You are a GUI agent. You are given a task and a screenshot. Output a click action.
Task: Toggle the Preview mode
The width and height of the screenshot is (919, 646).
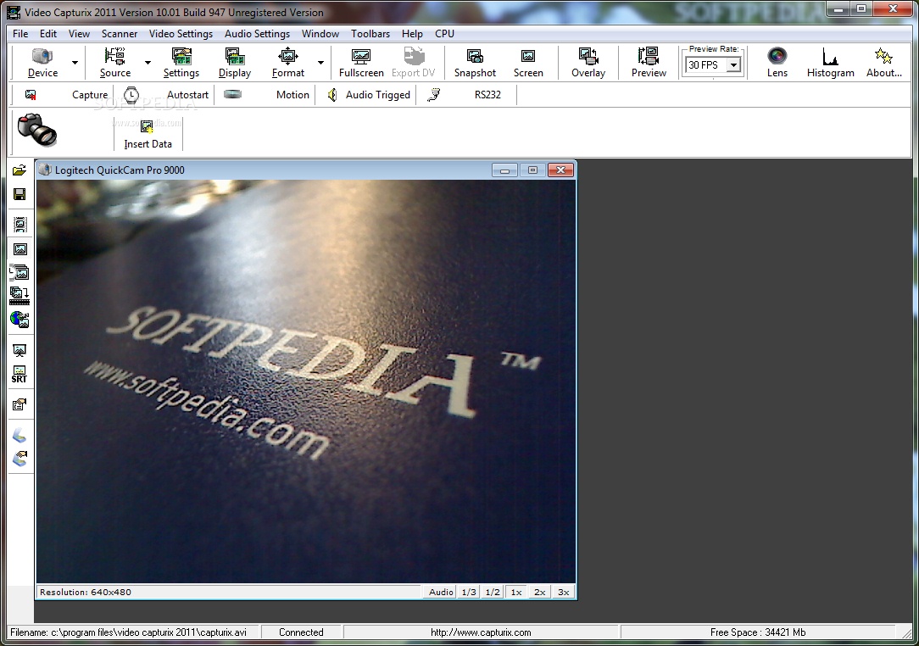(649, 63)
